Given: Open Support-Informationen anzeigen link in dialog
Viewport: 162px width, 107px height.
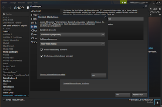Looking at the screenshot, I should point(53,74).
